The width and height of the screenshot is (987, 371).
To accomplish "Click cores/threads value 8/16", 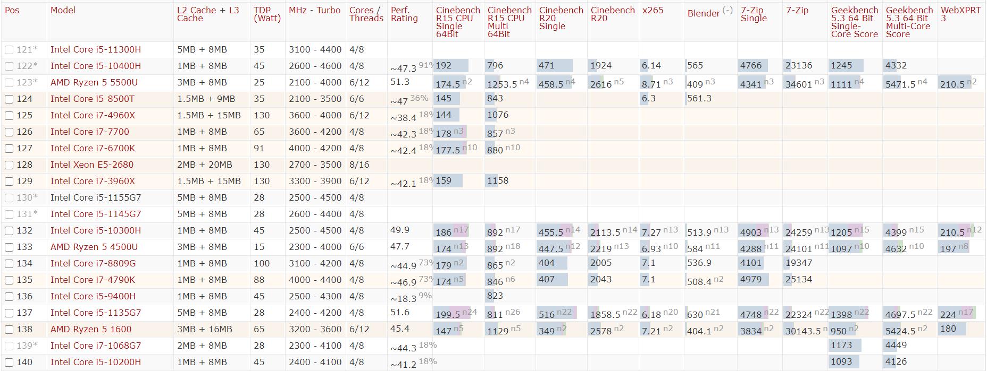I will (x=359, y=165).
